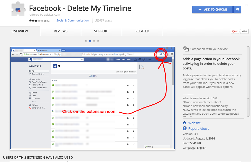Switch to the Support tab
Screen dimensions: 251x162
point(101,31)
